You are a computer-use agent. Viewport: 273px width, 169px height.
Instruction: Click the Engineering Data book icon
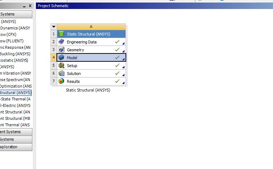pyautogui.click(x=61, y=42)
